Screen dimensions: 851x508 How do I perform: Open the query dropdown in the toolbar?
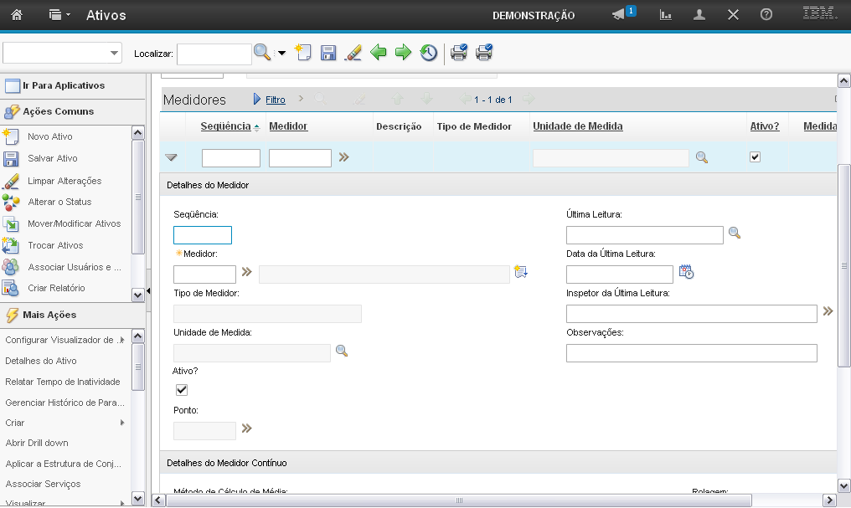pos(63,53)
